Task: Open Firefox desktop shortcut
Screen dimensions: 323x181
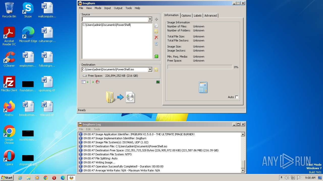Action: [9, 109]
